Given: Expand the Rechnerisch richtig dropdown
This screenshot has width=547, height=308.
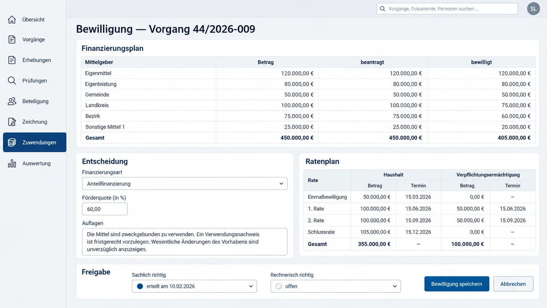Looking at the screenshot, I should coord(336,286).
